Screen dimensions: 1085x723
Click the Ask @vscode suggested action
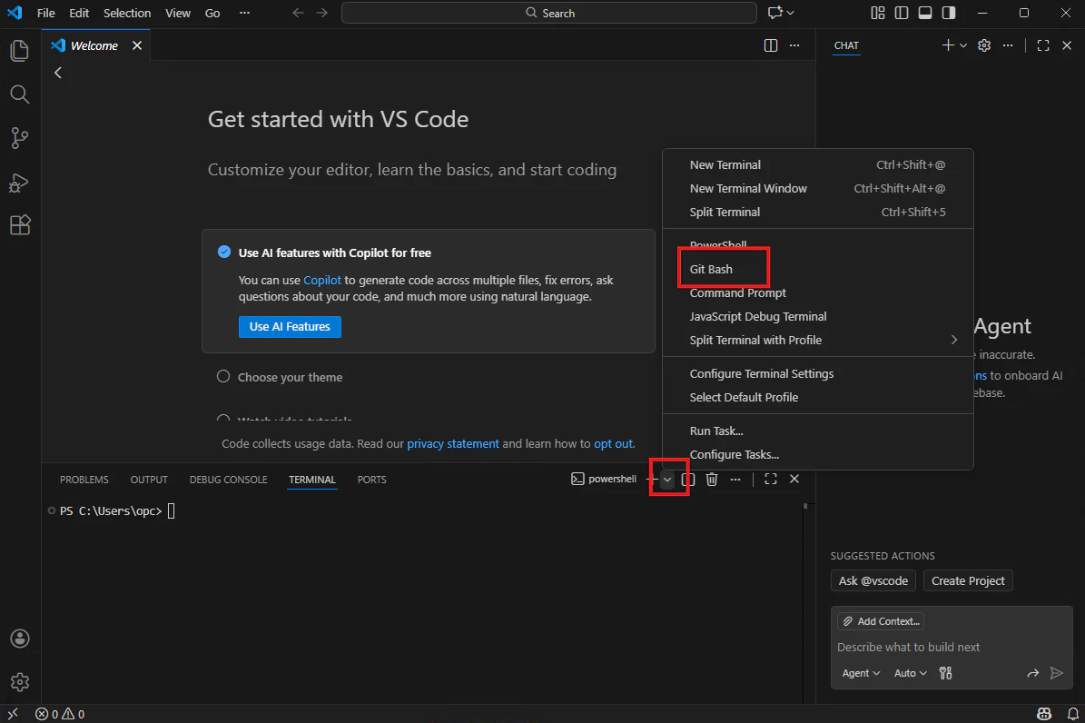tap(873, 581)
